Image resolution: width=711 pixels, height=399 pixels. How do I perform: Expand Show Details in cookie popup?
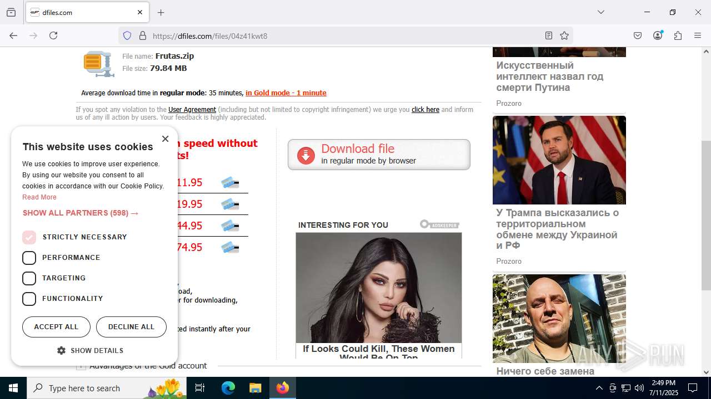click(91, 350)
